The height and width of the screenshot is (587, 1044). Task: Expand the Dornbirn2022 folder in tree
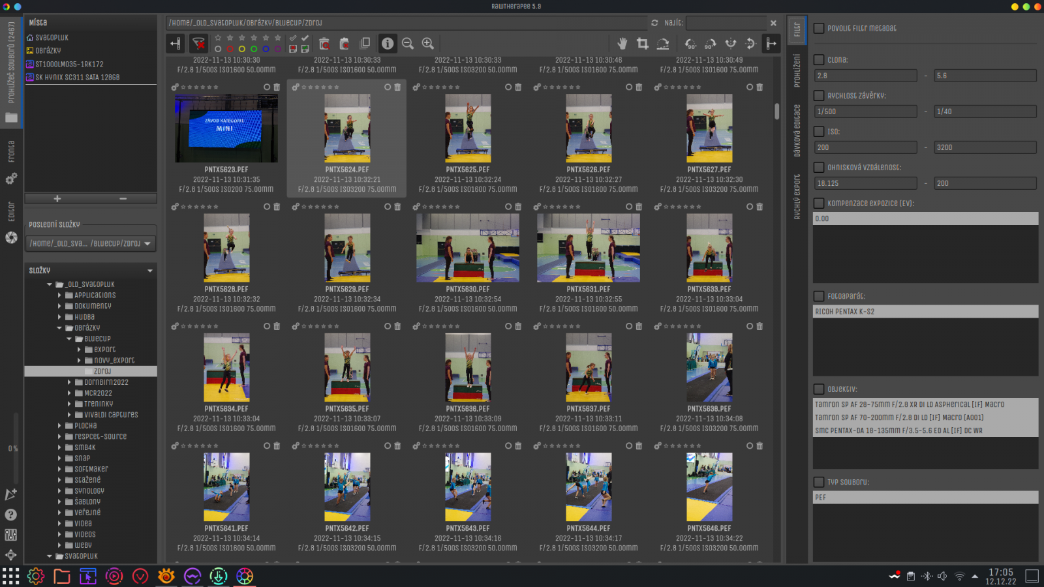pos(70,382)
